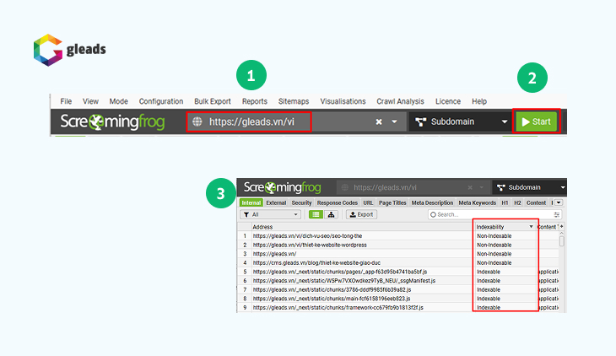Click Non-Indexable cell in row 1
The height and width of the screenshot is (356, 616).
point(494,236)
